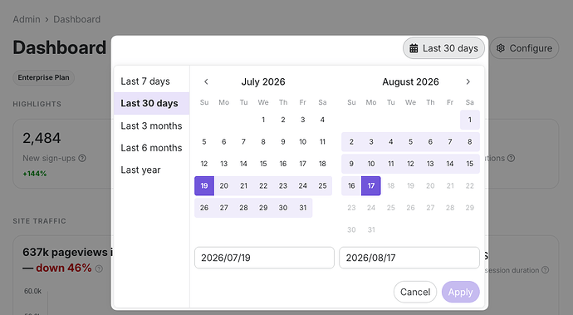Choose July 4 in the calendar
This screenshot has height=315, width=573.
(x=322, y=120)
